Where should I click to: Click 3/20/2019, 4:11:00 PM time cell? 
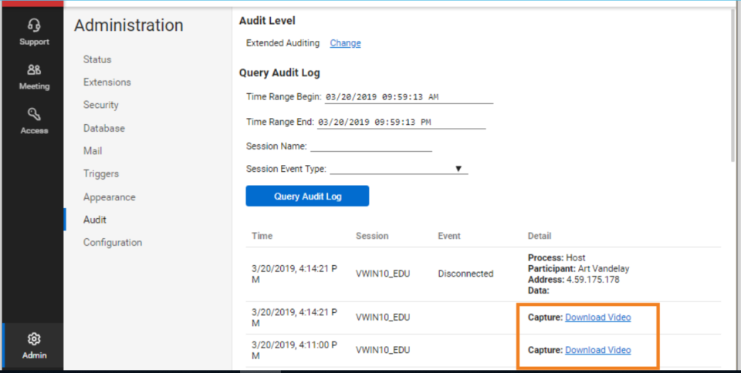coord(294,351)
